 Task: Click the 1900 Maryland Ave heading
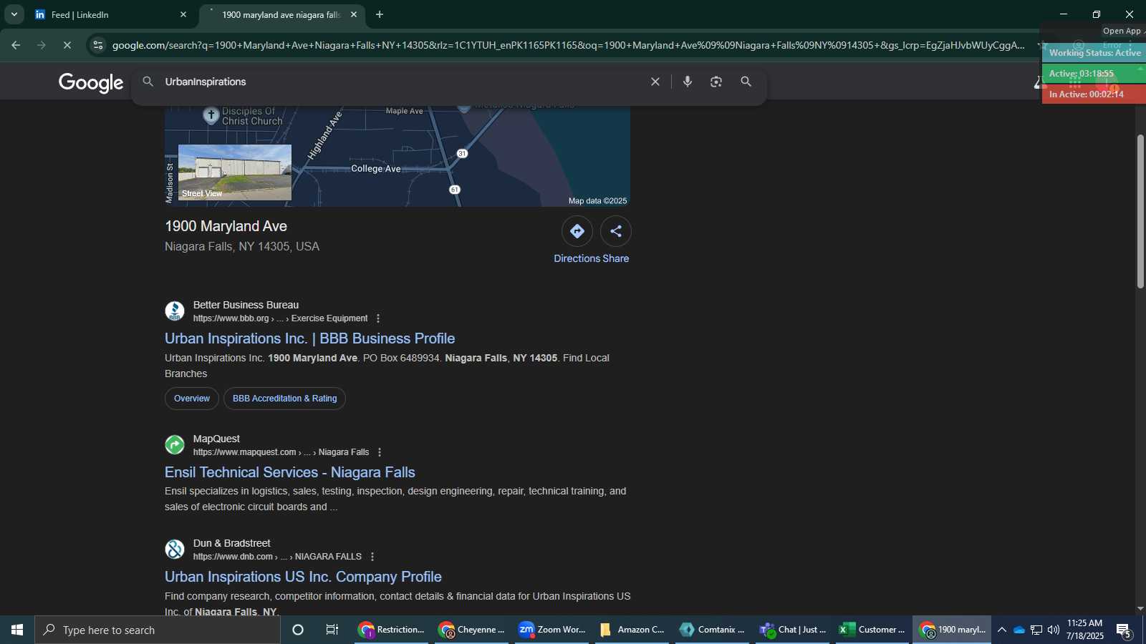226,226
